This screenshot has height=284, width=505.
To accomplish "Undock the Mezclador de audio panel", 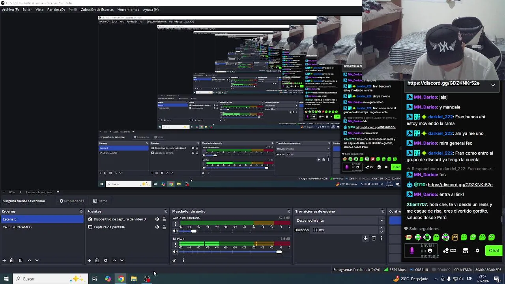I will (x=289, y=211).
